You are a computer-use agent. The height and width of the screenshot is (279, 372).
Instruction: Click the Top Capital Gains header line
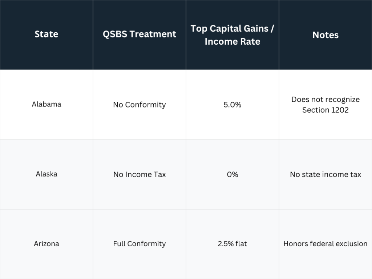232,29
